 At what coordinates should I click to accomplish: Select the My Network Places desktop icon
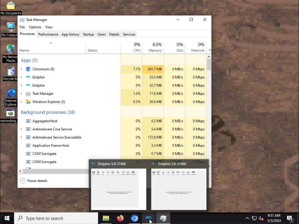click(10, 53)
